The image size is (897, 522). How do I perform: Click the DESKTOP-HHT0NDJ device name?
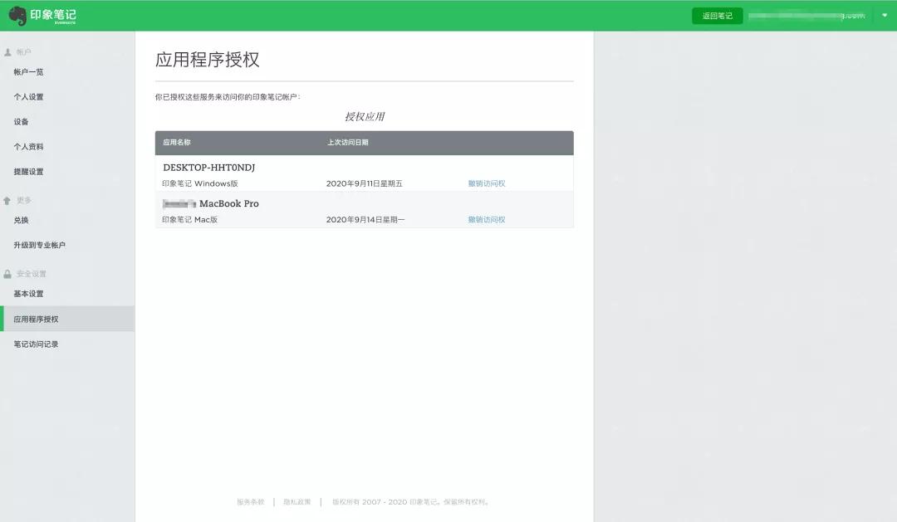(x=208, y=168)
